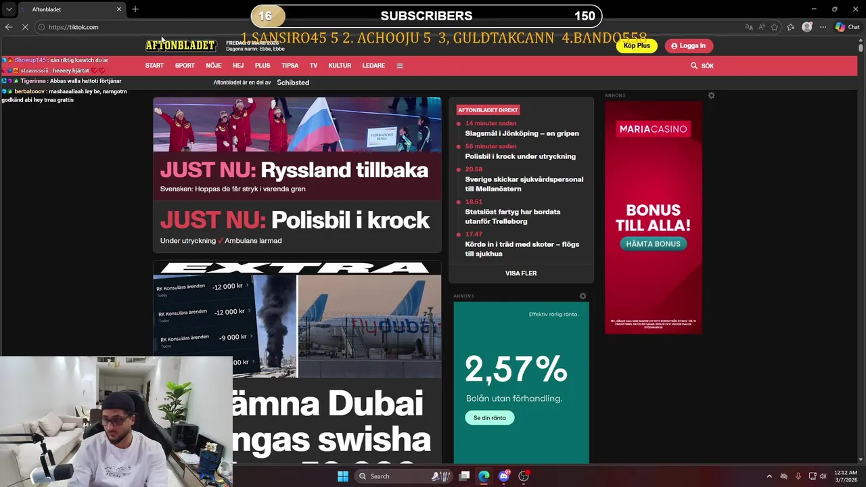Open the Russian flag ceremony photo
Image resolution: width=866 pixels, height=487 pixels.
point(297,124)
